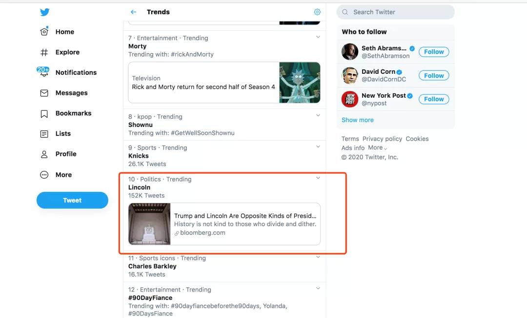The width and height of the screenshot is (527, 318).
Task: Open the Rick and Morty thumbnail image
Action: point(300,83)
